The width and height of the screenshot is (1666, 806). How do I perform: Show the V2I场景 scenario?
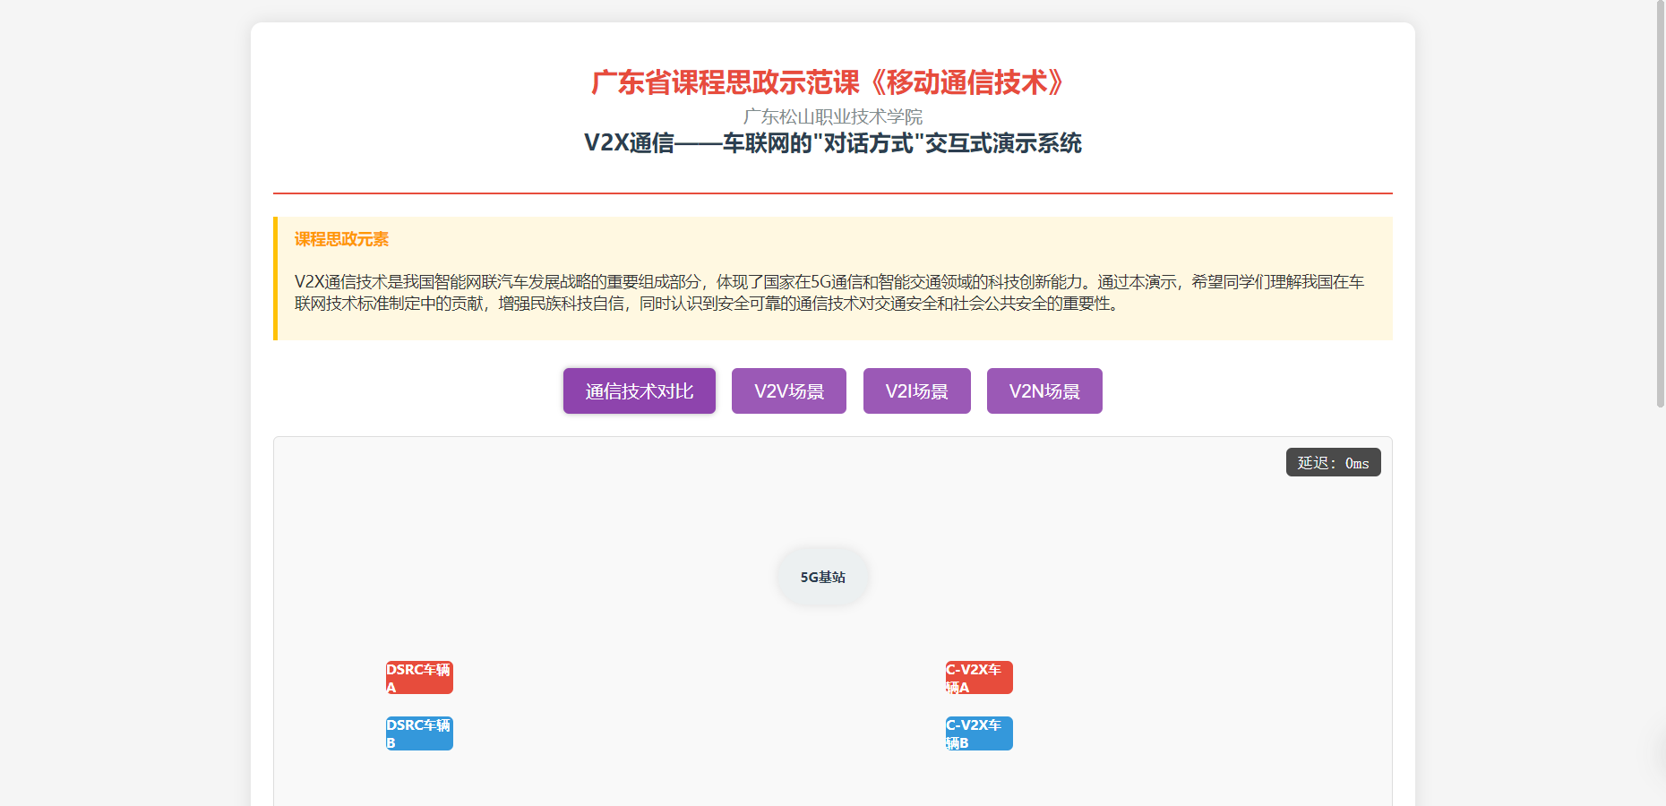[916, 391]
